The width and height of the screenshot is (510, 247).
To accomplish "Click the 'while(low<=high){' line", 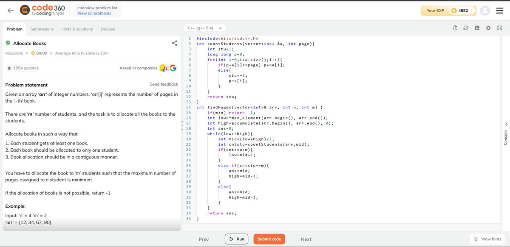I will 230,134.
